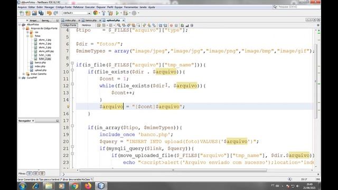Open the Arquivo menu
The height and width of the screenshot is (190, 338).
22,7
